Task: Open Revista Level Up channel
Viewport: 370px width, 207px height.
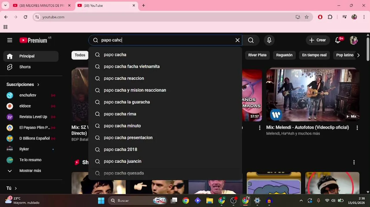Action: point(31,117)
